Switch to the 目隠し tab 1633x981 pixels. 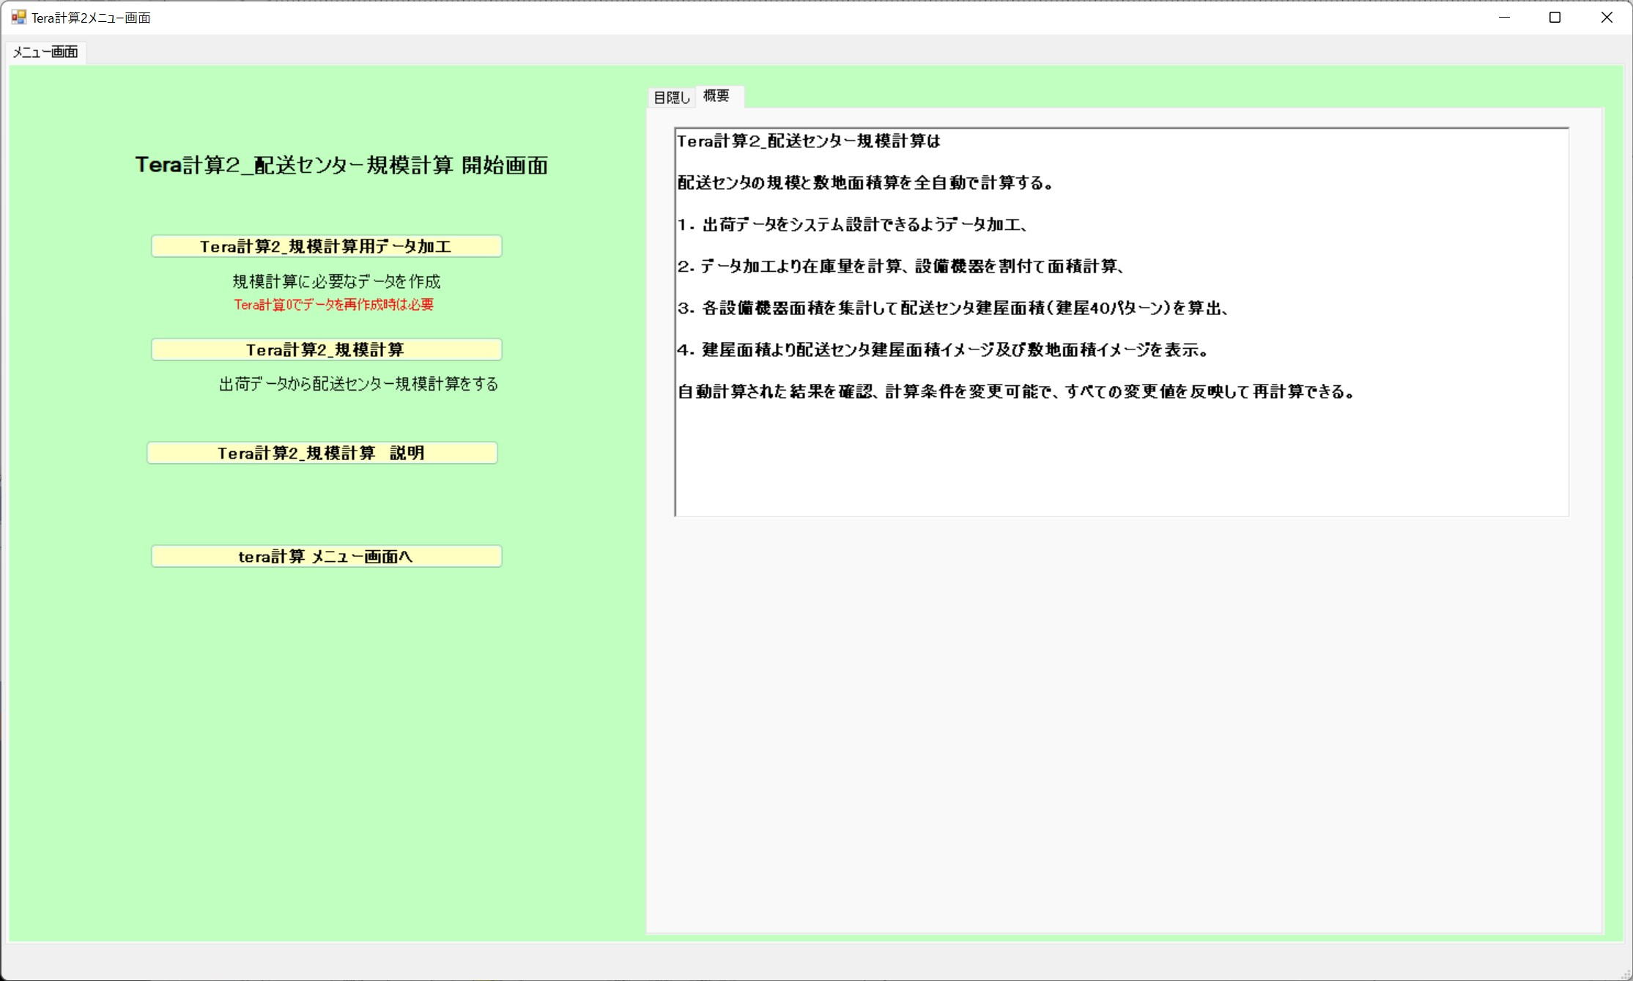click(671, 97)
